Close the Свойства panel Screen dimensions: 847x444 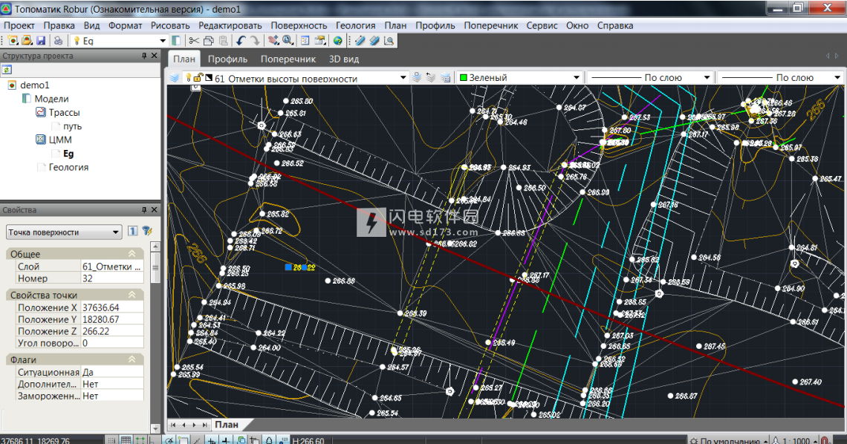(x=155, y=210)
